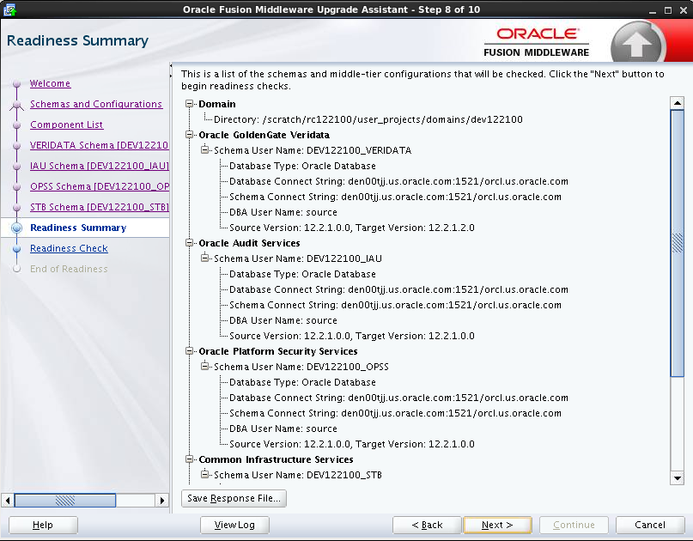Click the Upgrade Assistant title bar icon
This screenshot has width=693, height=541.
[9, 9]
